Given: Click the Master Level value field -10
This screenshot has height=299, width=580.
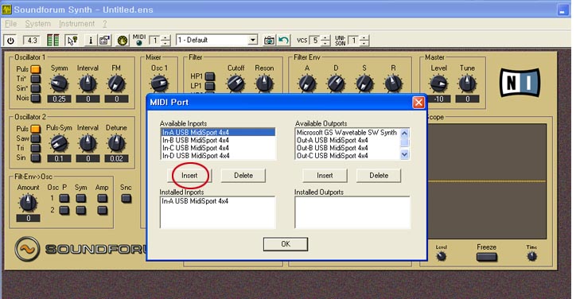Looking at the screenshot, I should tap(439, 99).
